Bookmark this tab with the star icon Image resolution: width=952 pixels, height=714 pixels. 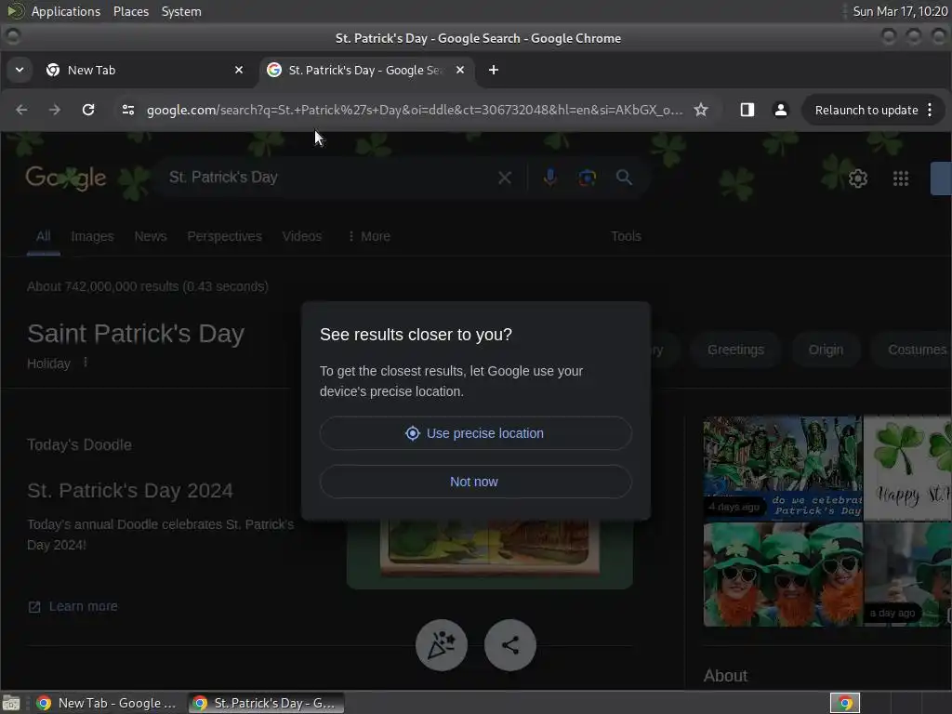pyautogui.click(x=701, y=110)
